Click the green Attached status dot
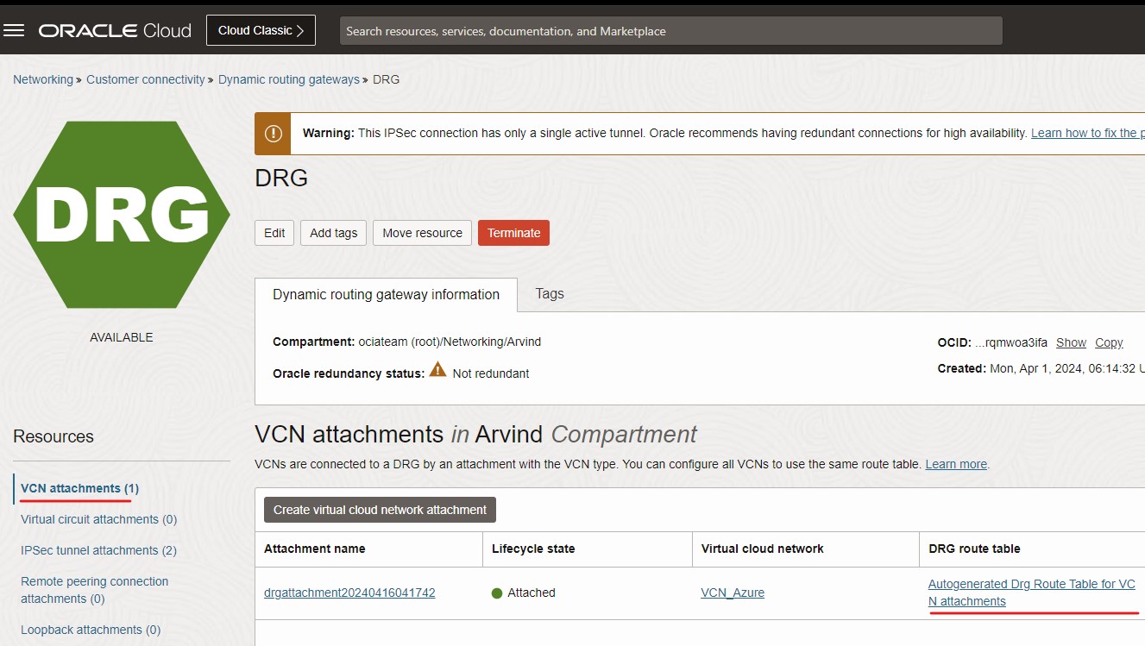 [x=497, y=593]
